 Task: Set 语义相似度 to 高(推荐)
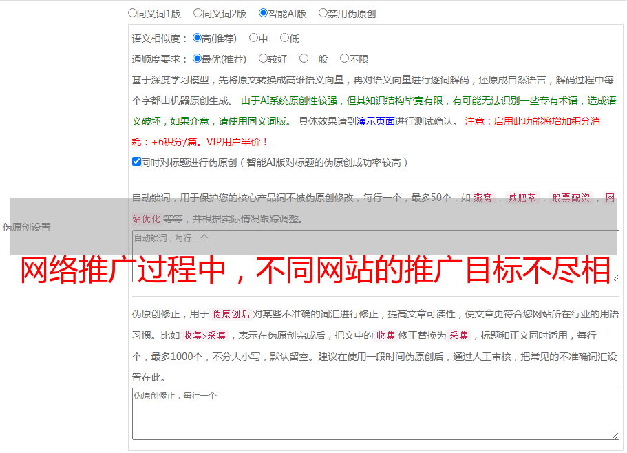pyautogui.click(x=197, y=38)
